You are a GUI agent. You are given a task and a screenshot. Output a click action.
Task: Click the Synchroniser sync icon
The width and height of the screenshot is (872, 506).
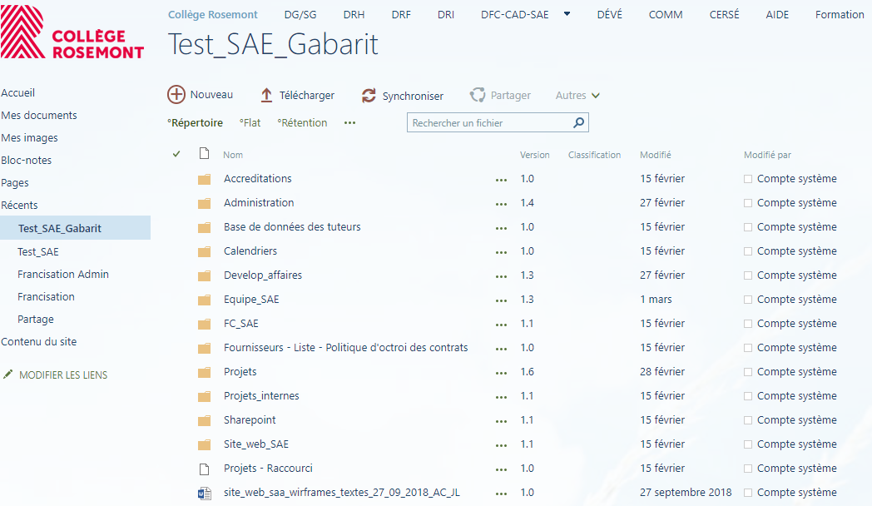[x=369, y=96]
